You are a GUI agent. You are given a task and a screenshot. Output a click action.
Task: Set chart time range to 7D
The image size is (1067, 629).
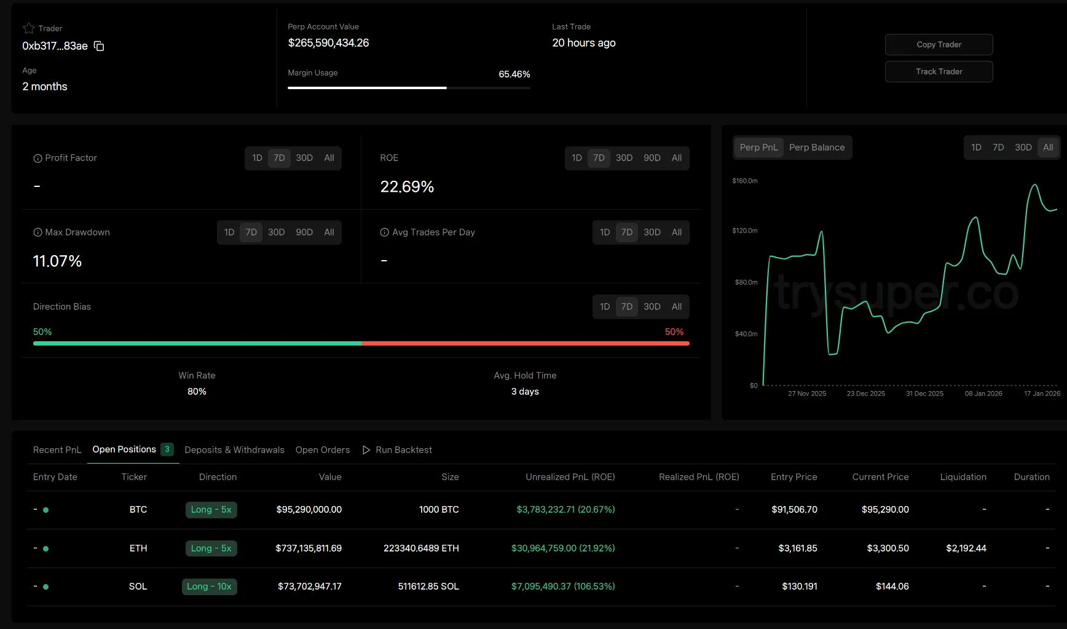tap(998, 148)
